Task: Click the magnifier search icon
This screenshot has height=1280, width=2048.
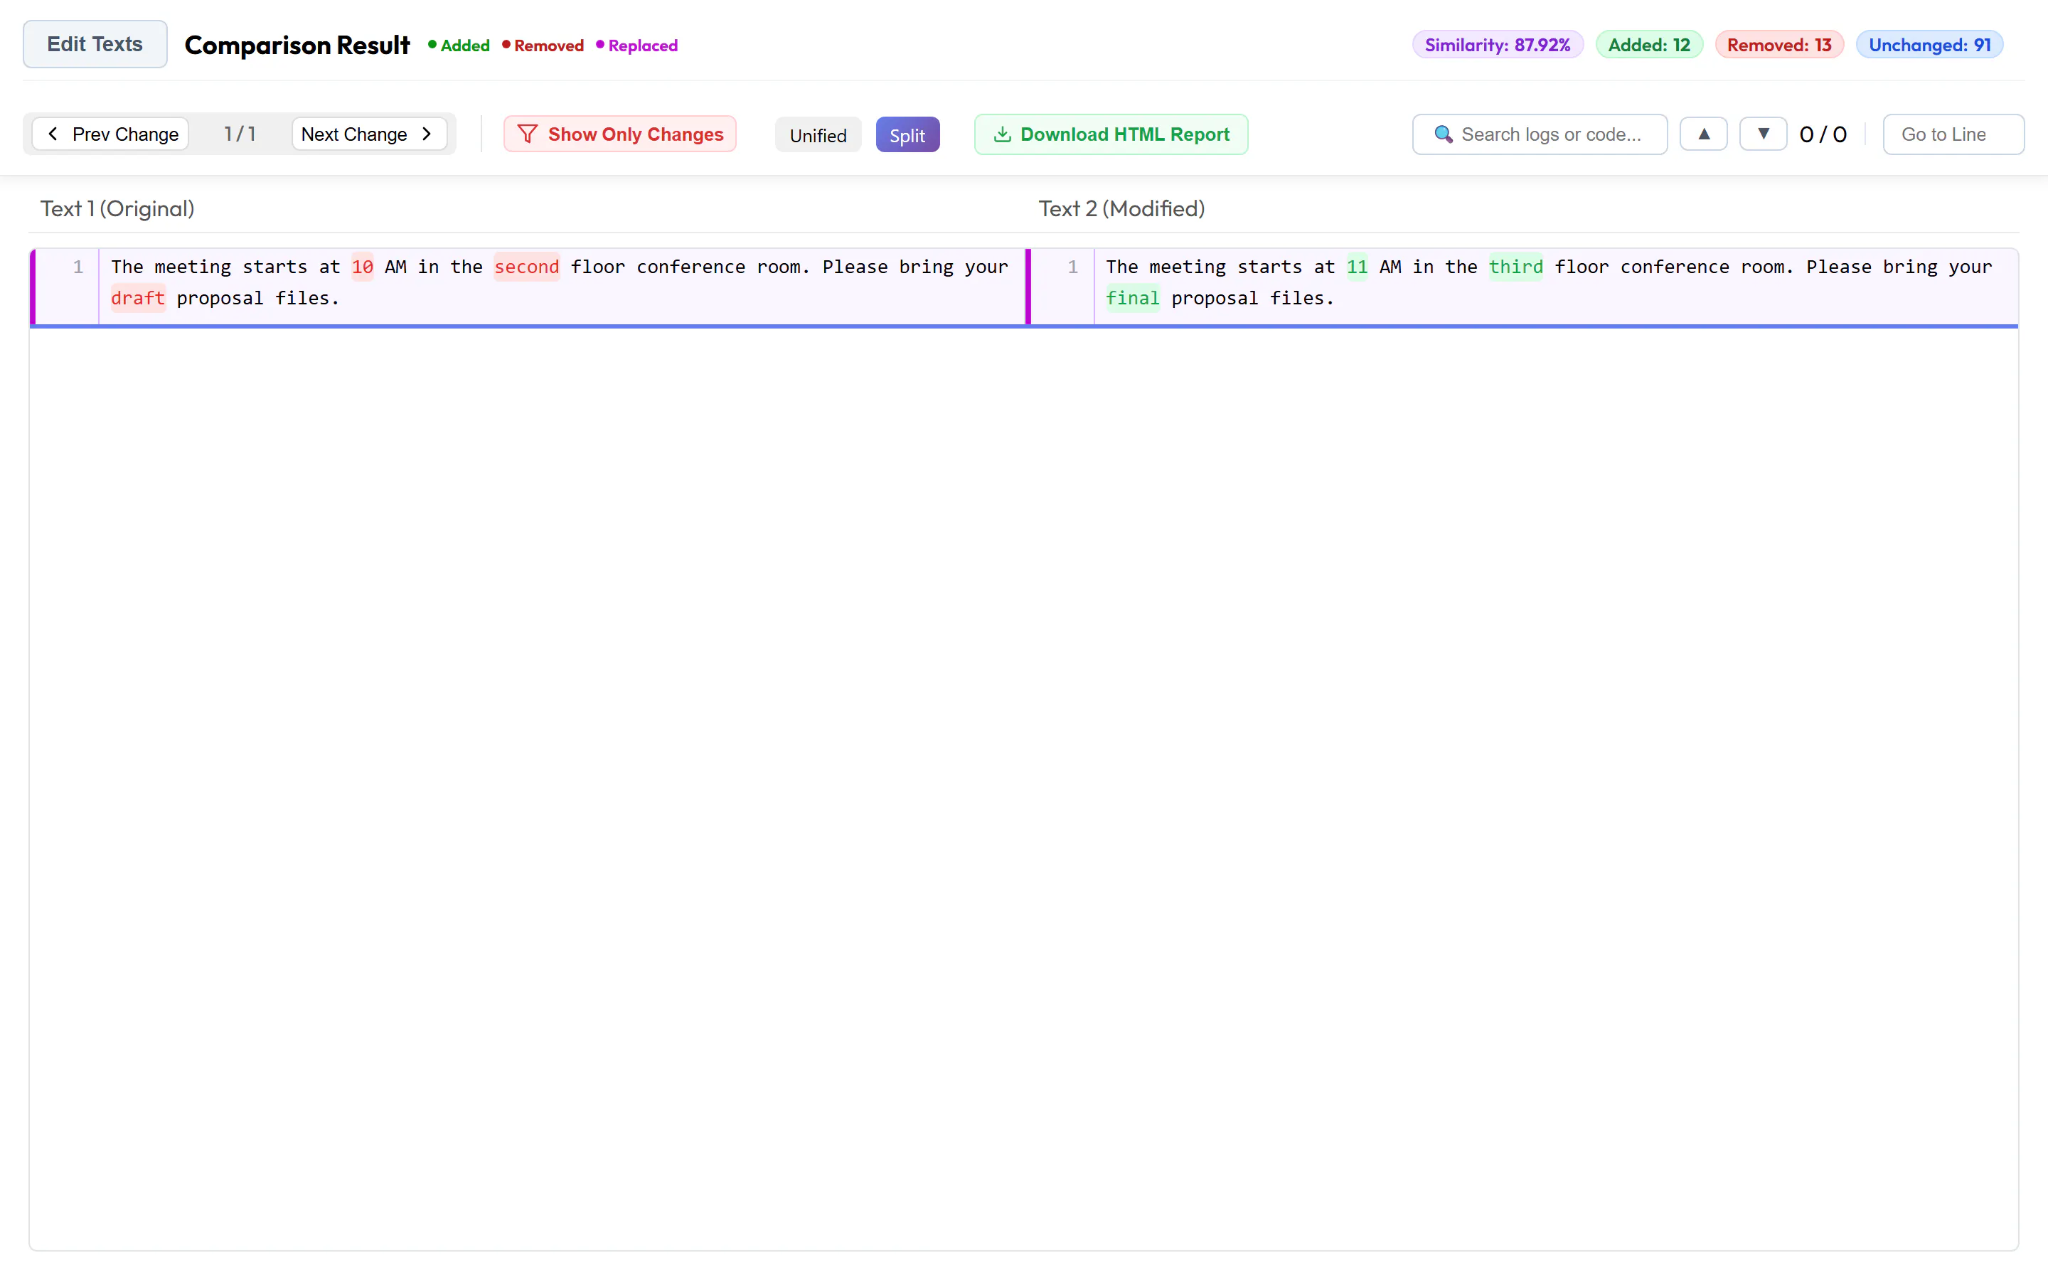Action: pyautogui.click(x=1443, y=134)
